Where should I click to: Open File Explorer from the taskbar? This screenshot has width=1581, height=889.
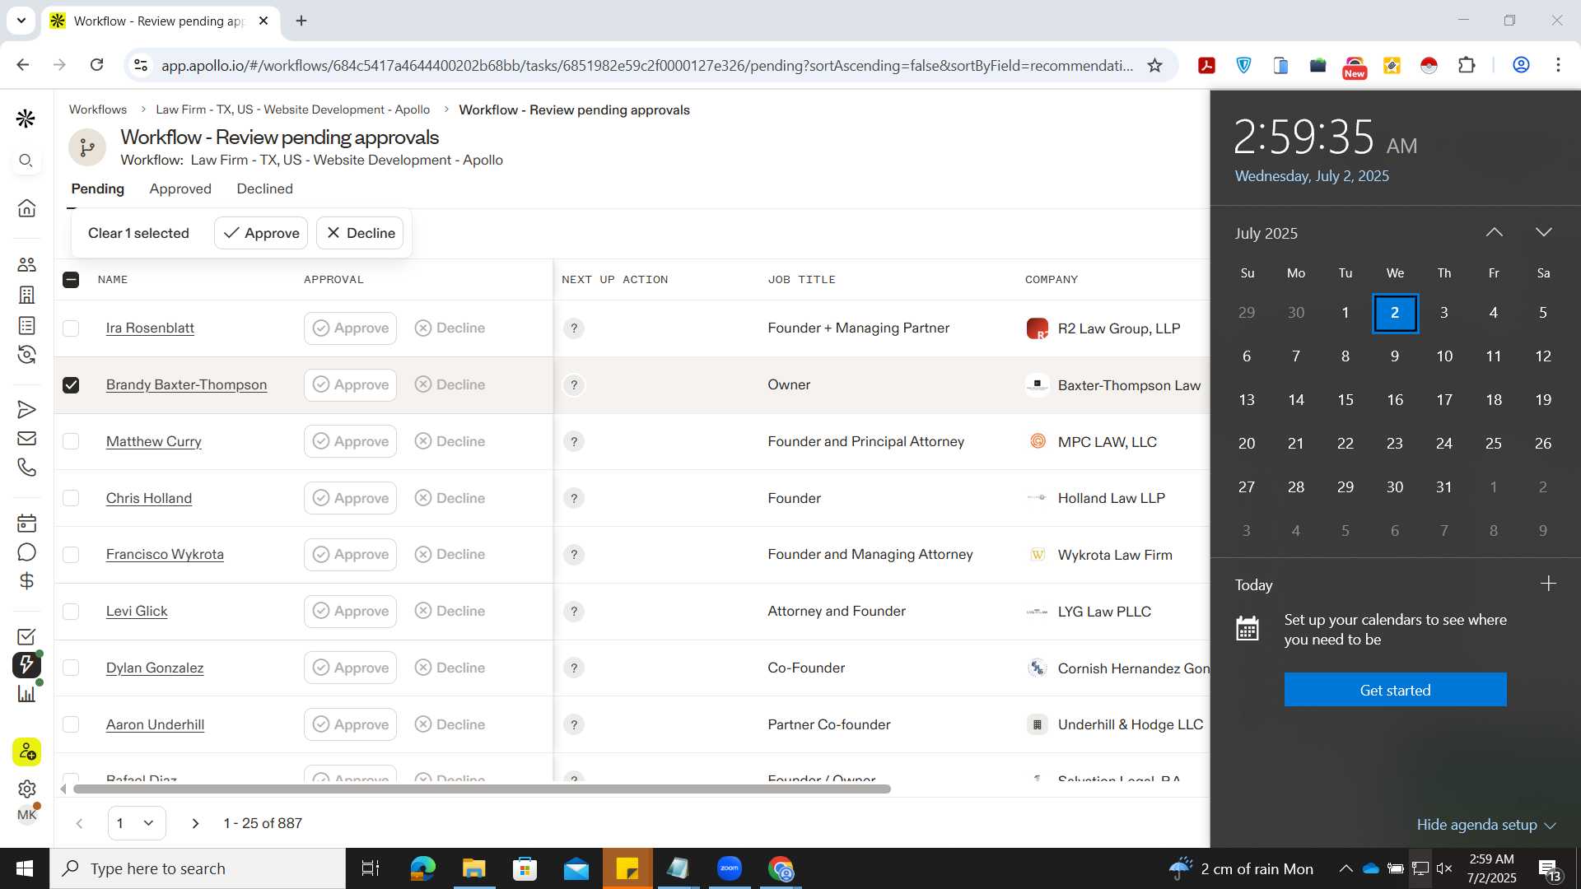473,868
